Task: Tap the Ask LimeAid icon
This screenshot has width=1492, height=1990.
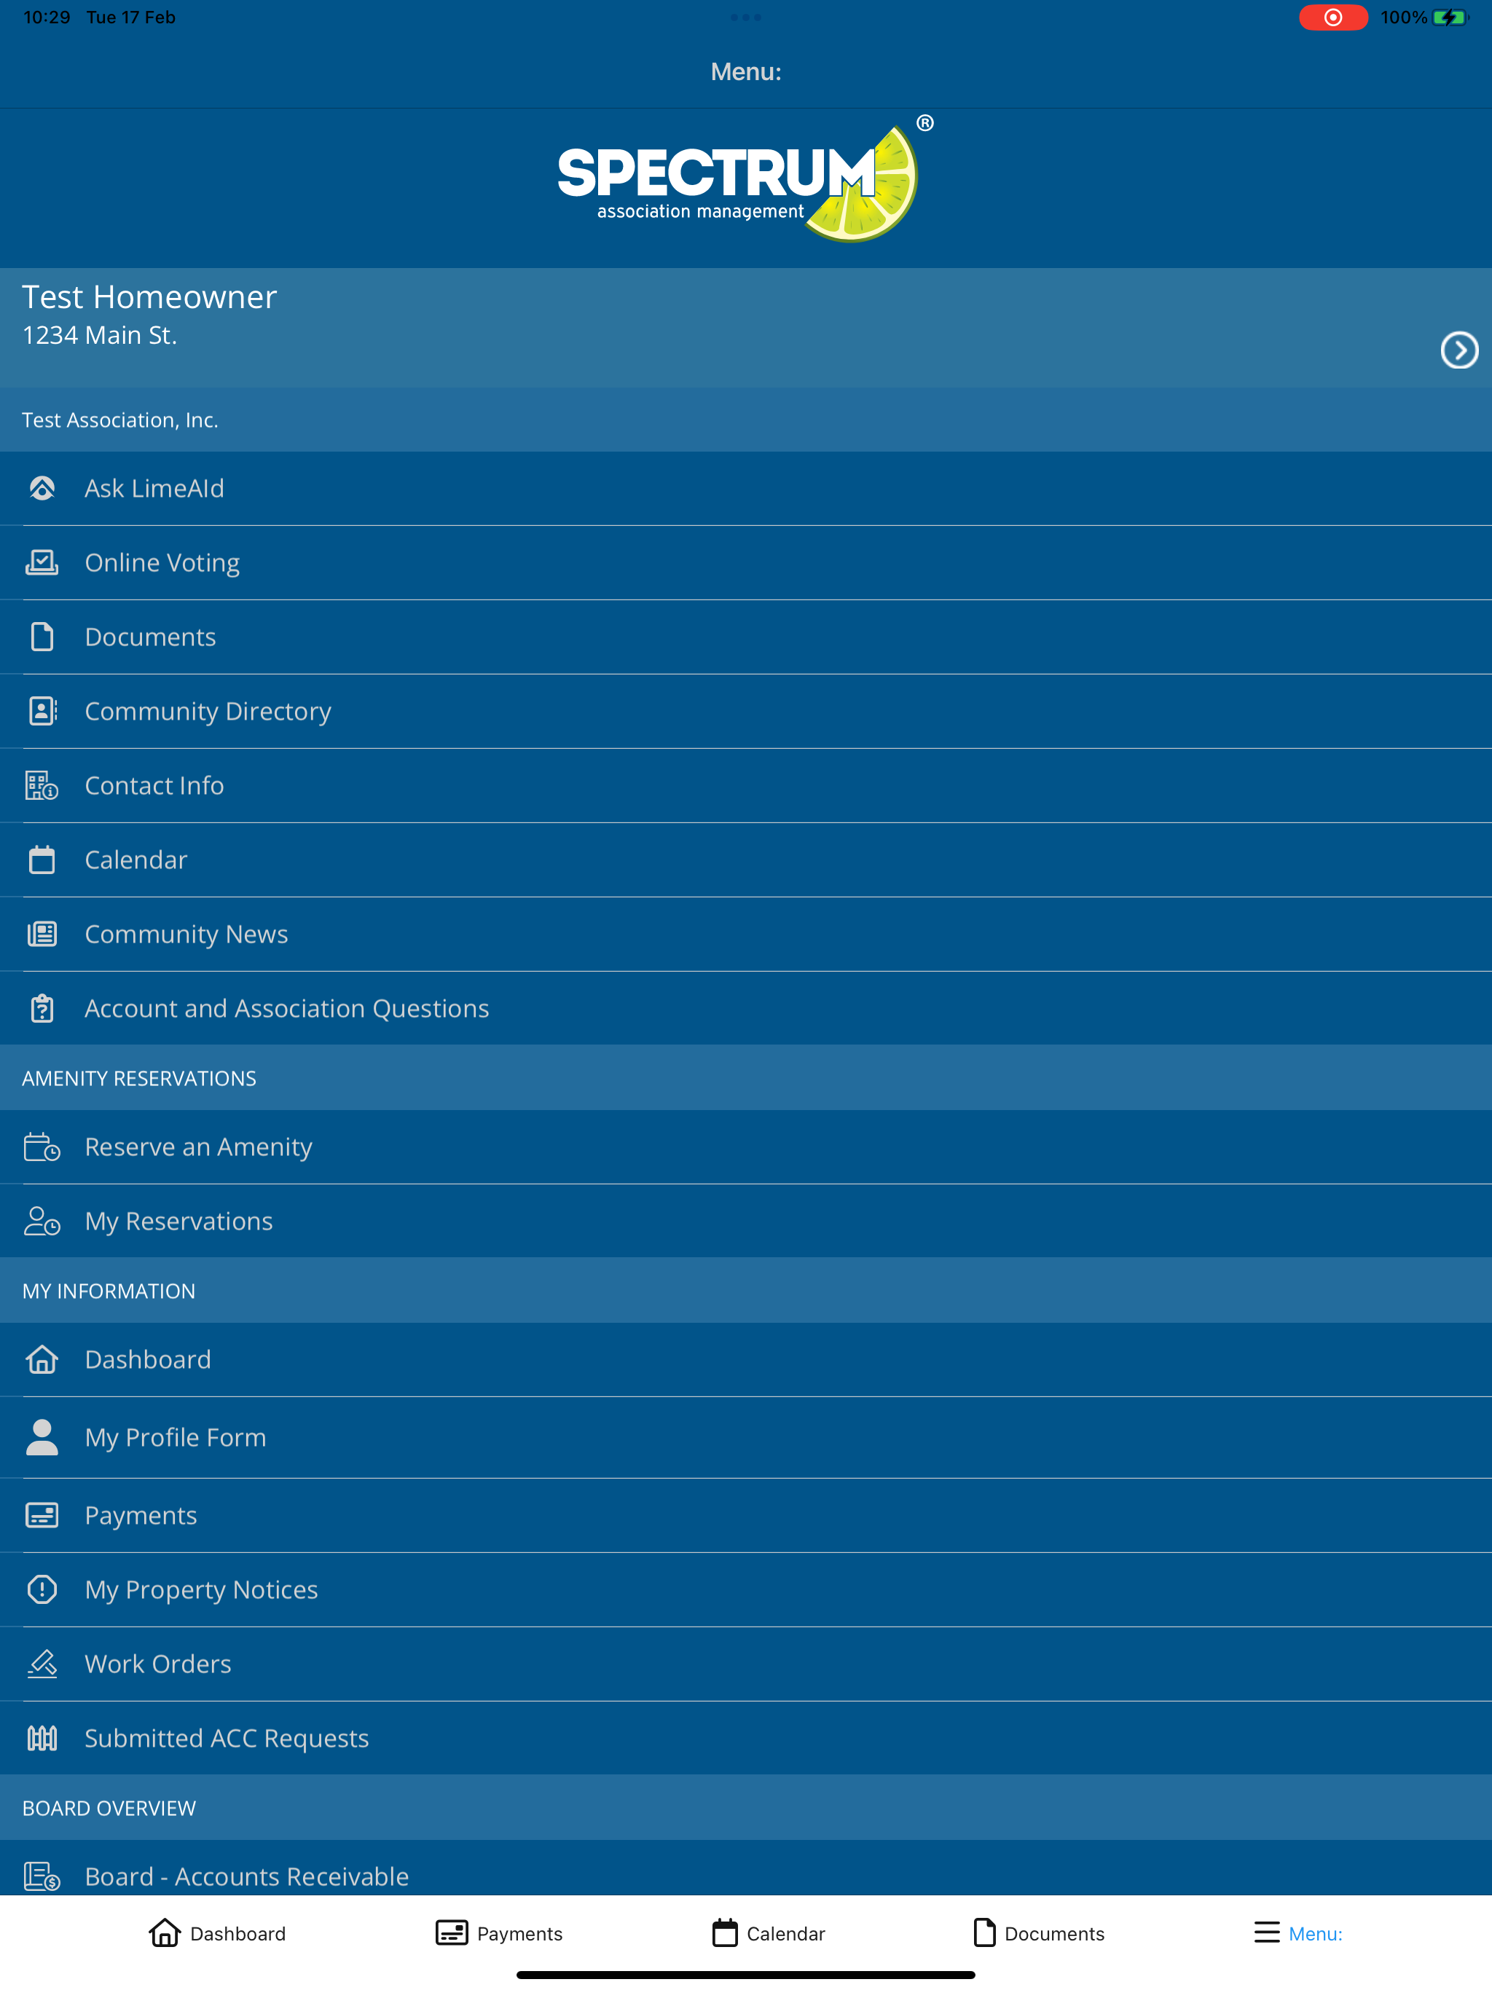Action: [x=42, y=489]
